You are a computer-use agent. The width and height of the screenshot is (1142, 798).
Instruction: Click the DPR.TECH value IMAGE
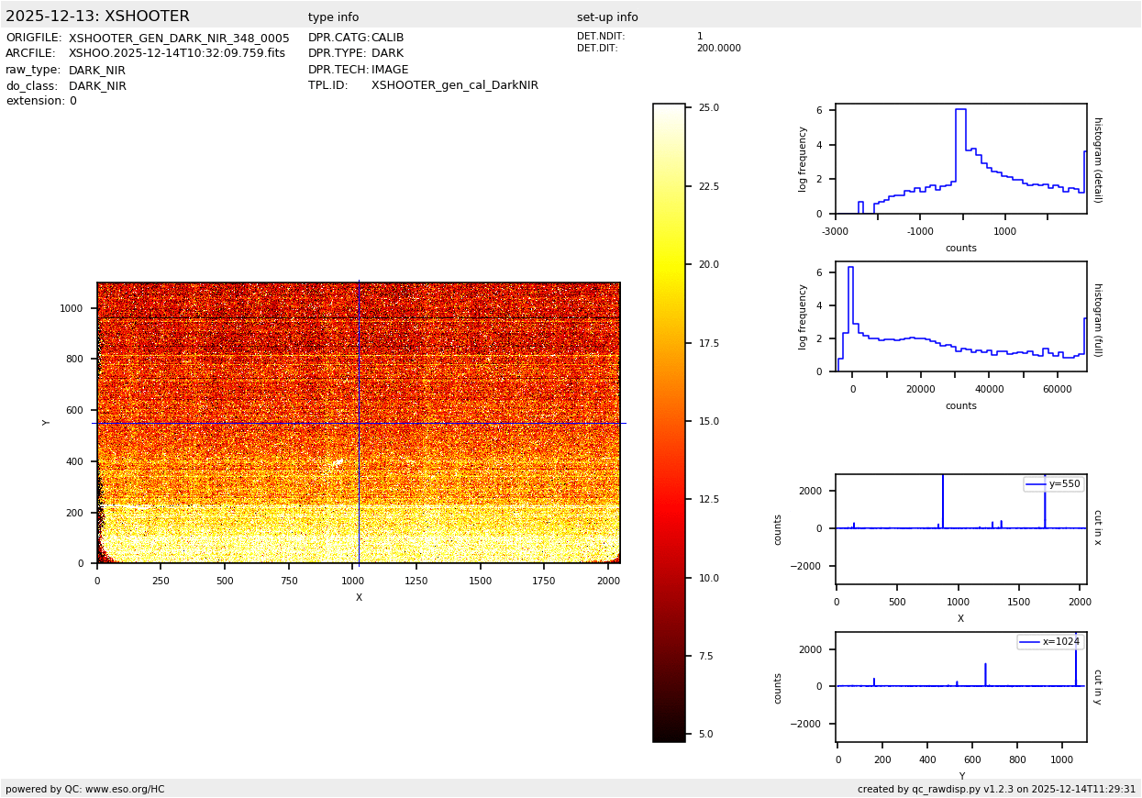(390, 70)
